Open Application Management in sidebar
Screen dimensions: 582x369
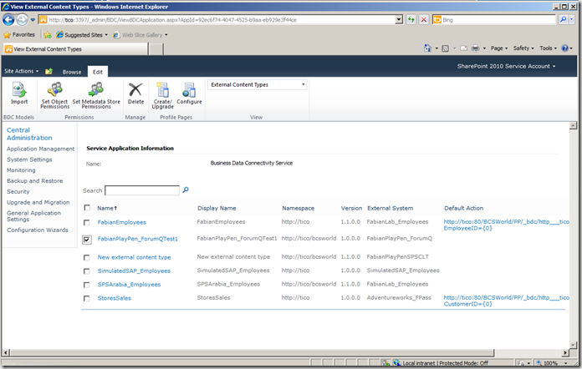(x=40, y=149)
